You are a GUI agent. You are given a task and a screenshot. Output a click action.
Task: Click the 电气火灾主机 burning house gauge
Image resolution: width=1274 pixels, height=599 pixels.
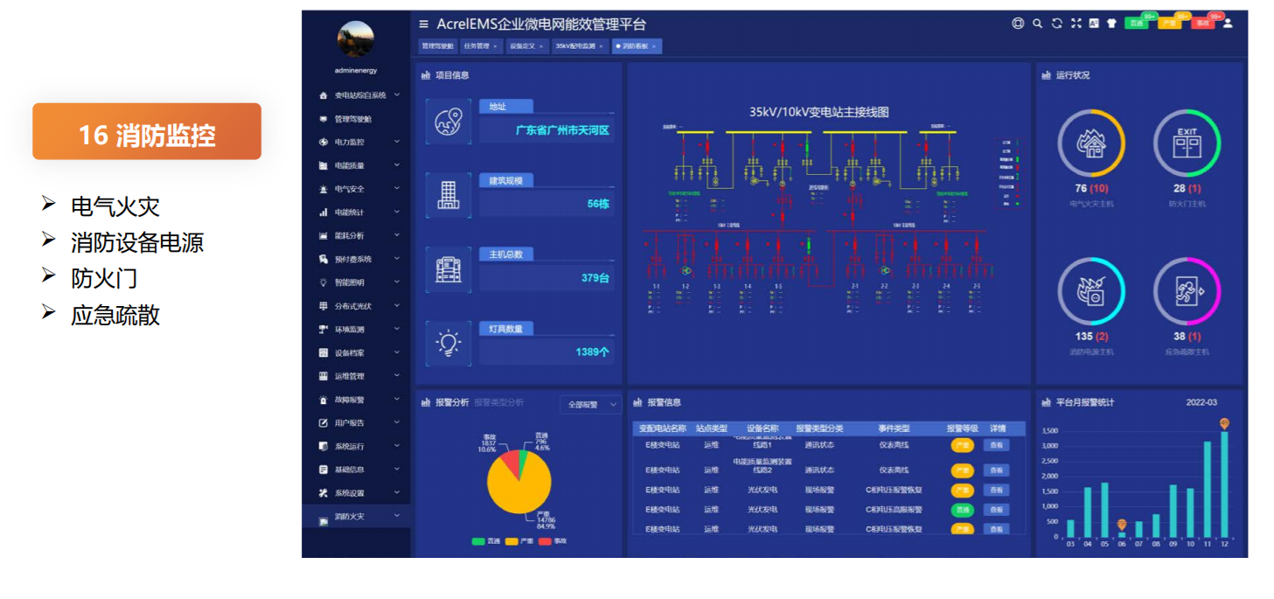[1090, 143]
